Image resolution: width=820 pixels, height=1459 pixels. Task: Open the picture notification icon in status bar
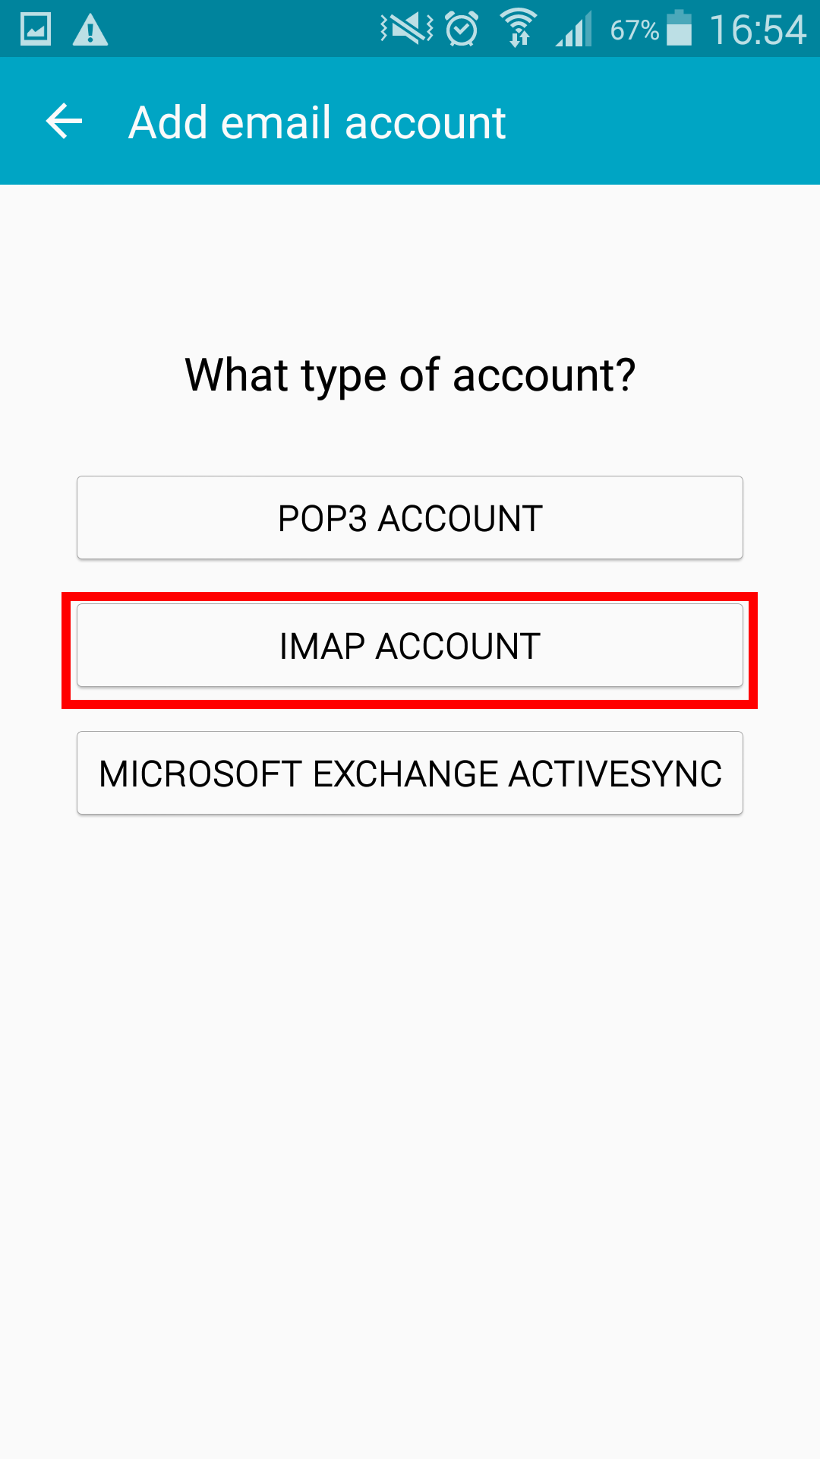(x=35, y=30)
